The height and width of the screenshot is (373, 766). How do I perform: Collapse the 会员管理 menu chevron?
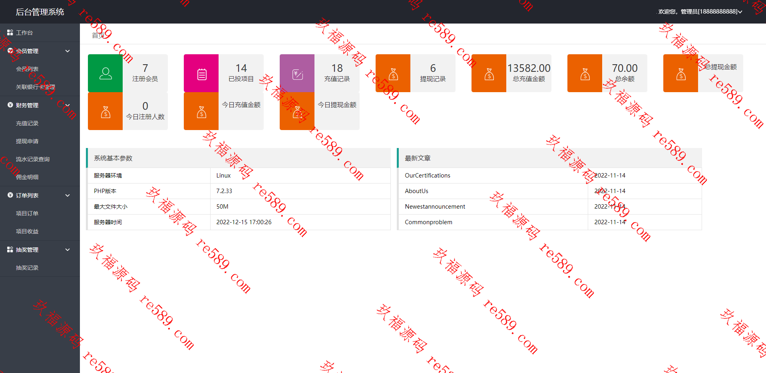pos(68,51)
